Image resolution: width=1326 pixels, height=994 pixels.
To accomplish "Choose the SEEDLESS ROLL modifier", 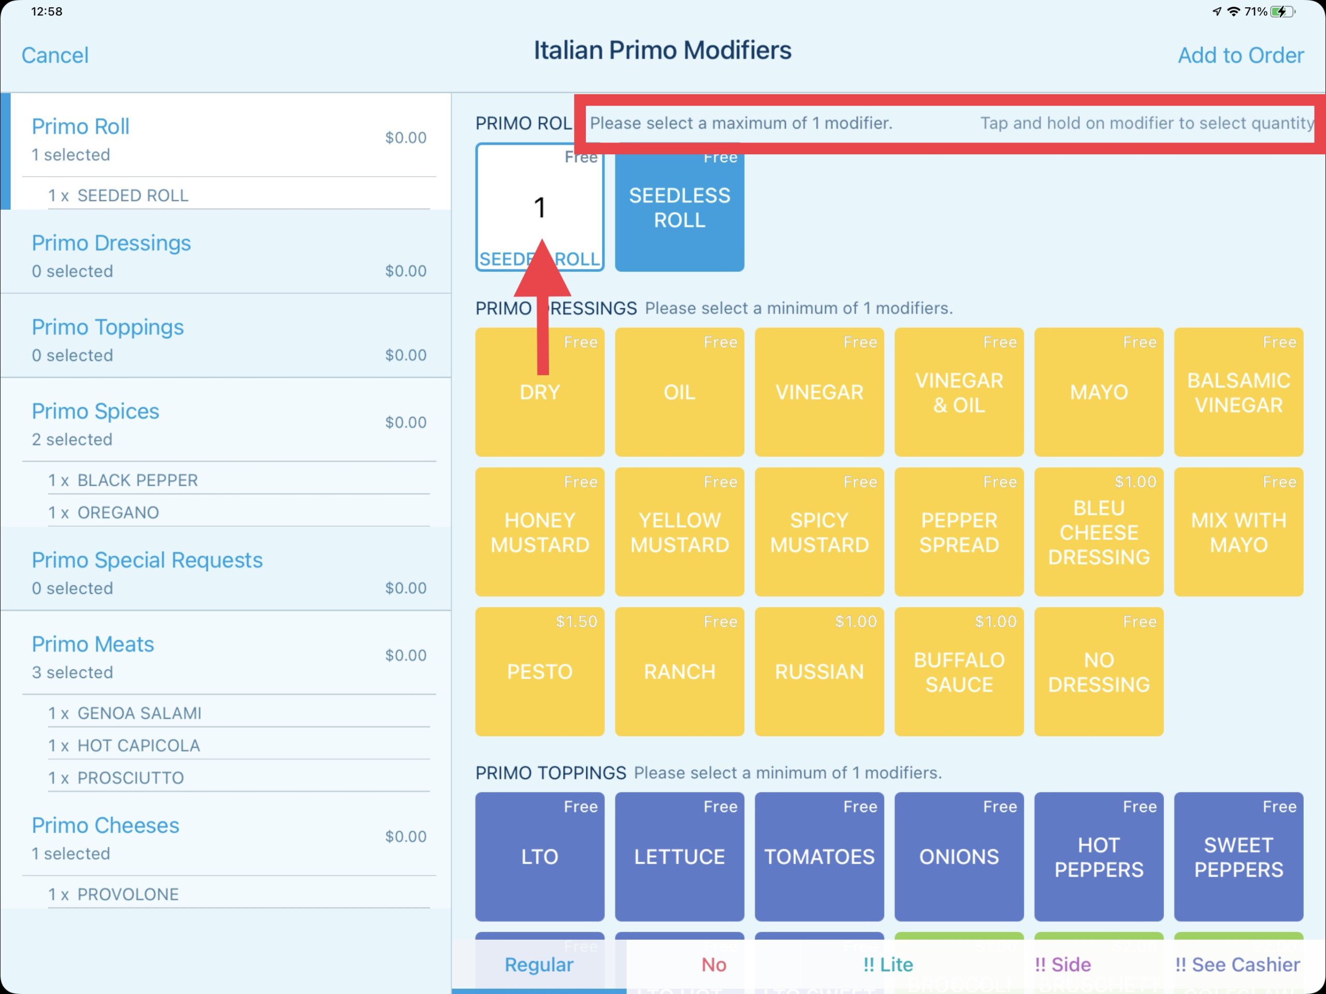I will [679, 207].
